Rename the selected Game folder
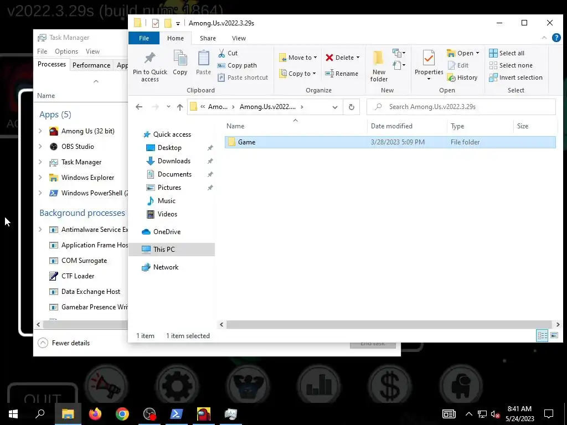The image size is (567, 425). click(342, 74)
